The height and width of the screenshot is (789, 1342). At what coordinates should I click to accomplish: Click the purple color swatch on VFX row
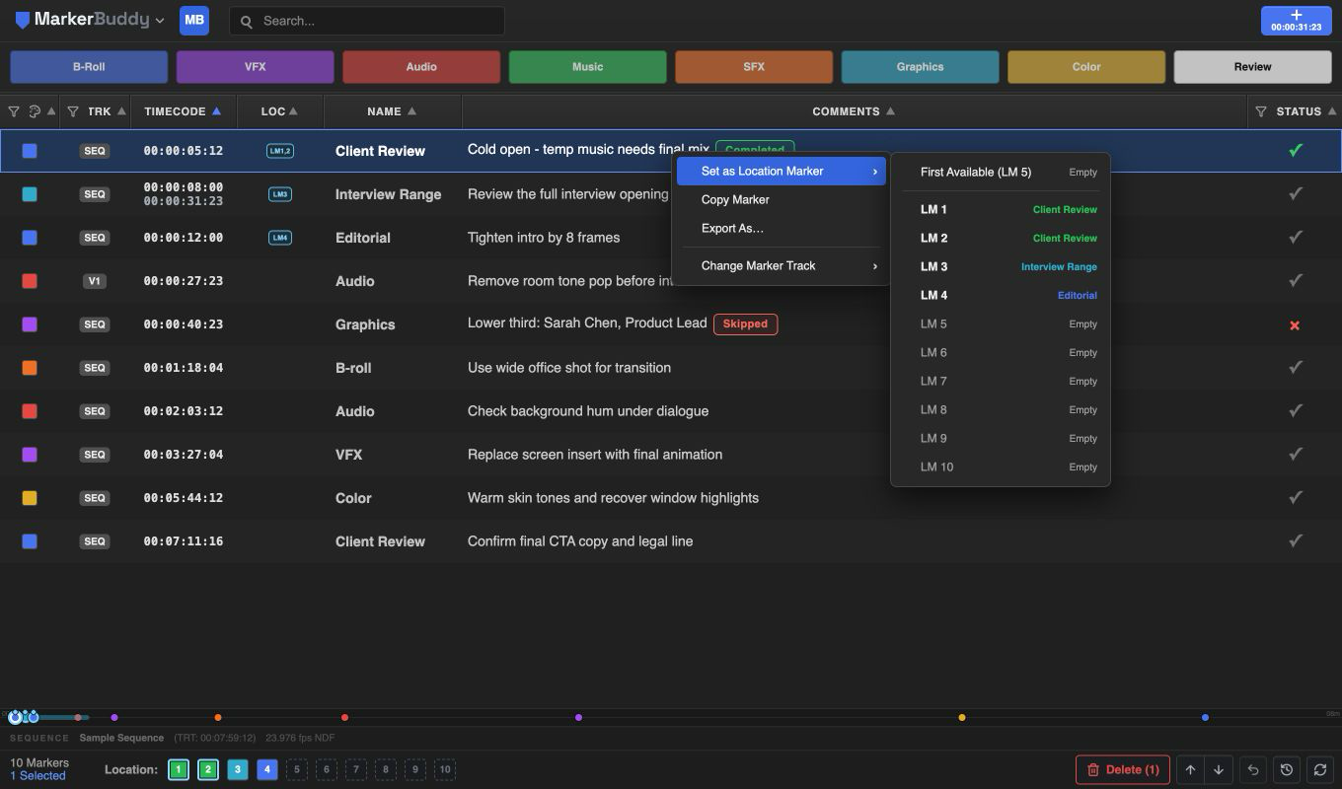(x=30, y=455)
